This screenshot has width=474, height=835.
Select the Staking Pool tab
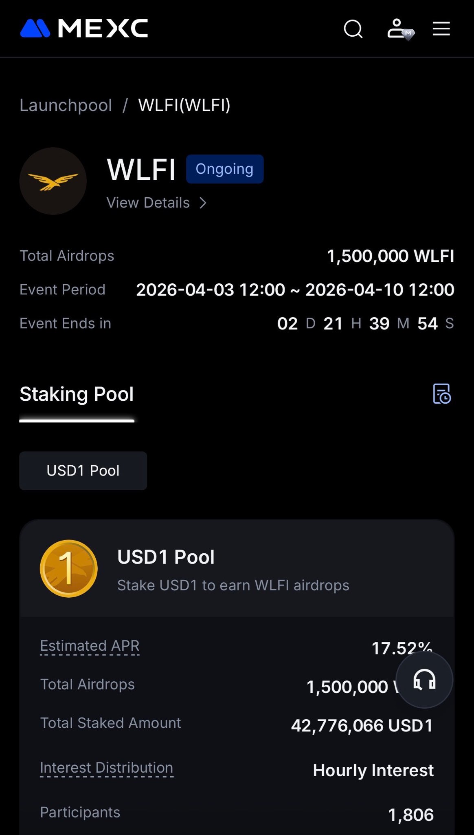77,394
